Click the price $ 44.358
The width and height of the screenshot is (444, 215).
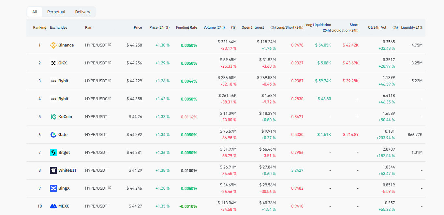point(134,99)
